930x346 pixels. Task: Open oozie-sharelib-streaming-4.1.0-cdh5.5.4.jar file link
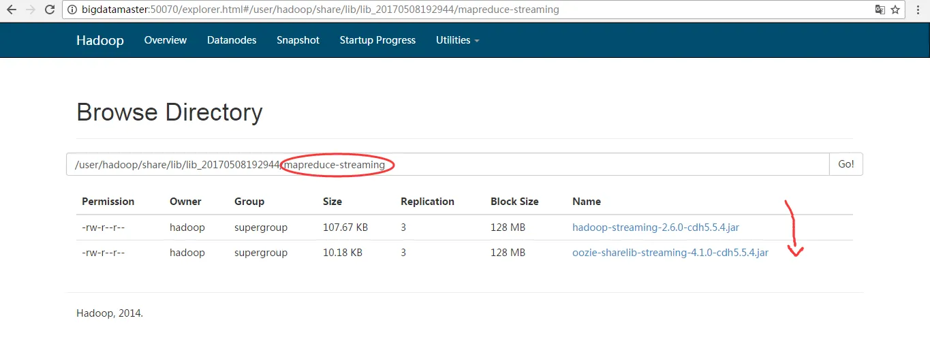point(670,253)
